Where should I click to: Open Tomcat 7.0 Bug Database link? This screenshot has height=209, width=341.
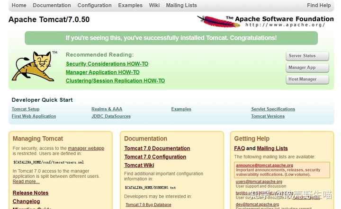[148, 205]
